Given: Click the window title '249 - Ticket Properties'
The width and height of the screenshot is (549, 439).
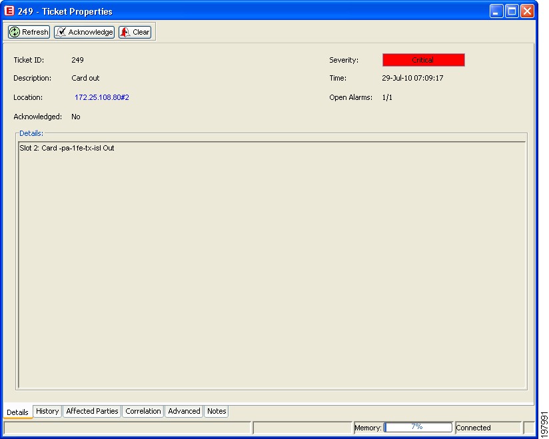Looking at the screenshot, I should pyautogui.click(x=65, y=11).
